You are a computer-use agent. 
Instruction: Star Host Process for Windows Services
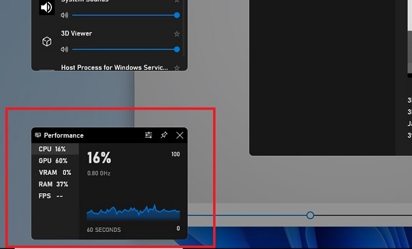click(x=177, y=68)
